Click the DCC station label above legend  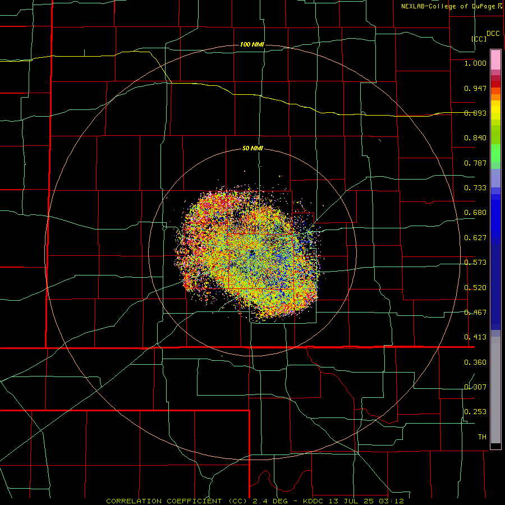coord(493,34)
